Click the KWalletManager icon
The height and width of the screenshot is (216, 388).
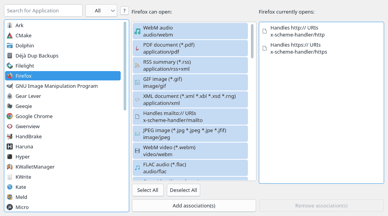click(x=10, y=167)
